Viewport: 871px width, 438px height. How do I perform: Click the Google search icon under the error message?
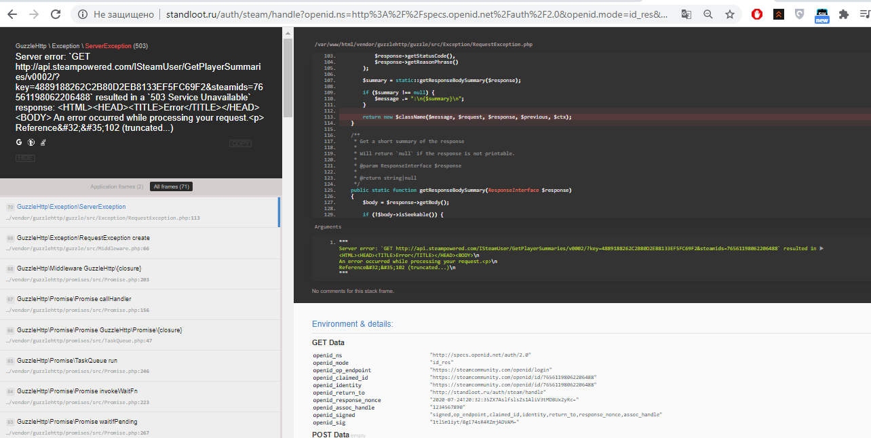(19, 142)
